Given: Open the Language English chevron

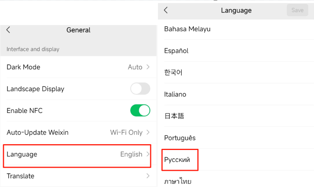Looking at the screenshot, I should click(x=148, y=154).
